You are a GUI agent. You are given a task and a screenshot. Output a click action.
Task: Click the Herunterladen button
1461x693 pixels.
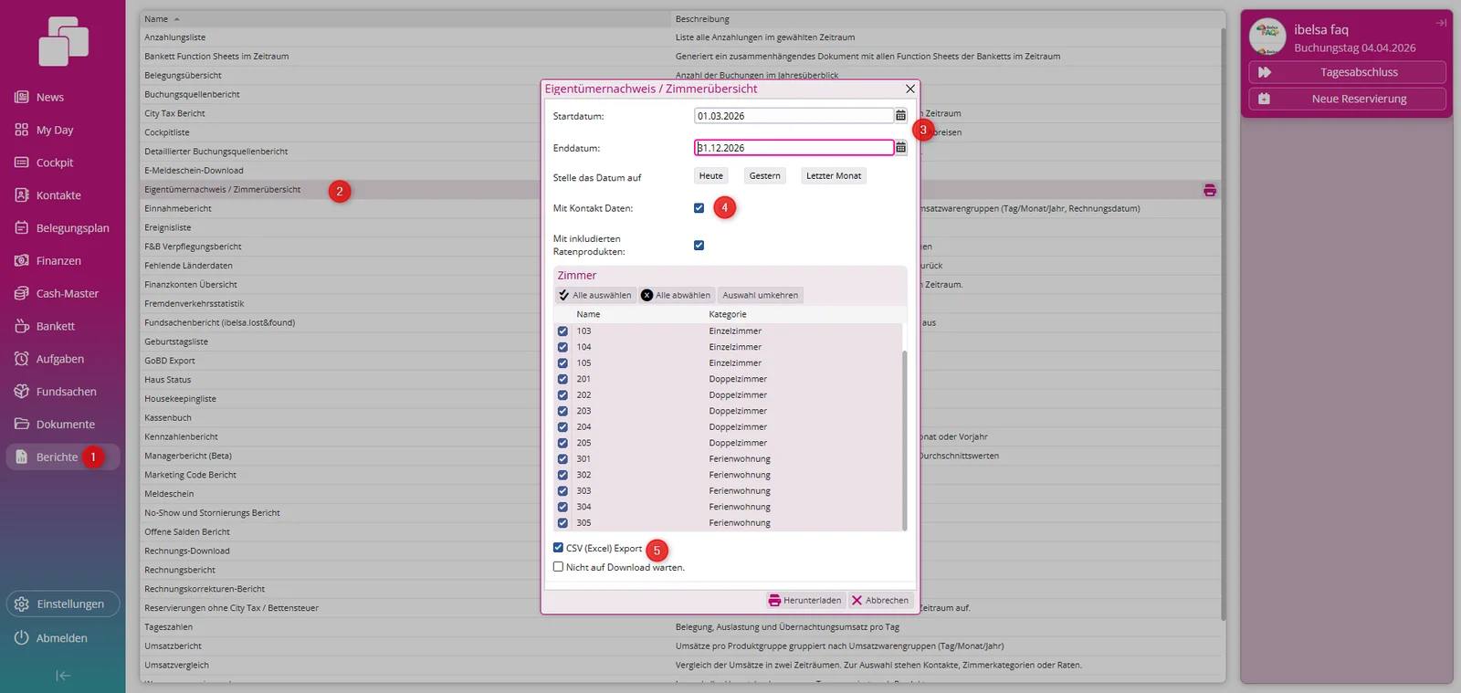pos(804,600)
